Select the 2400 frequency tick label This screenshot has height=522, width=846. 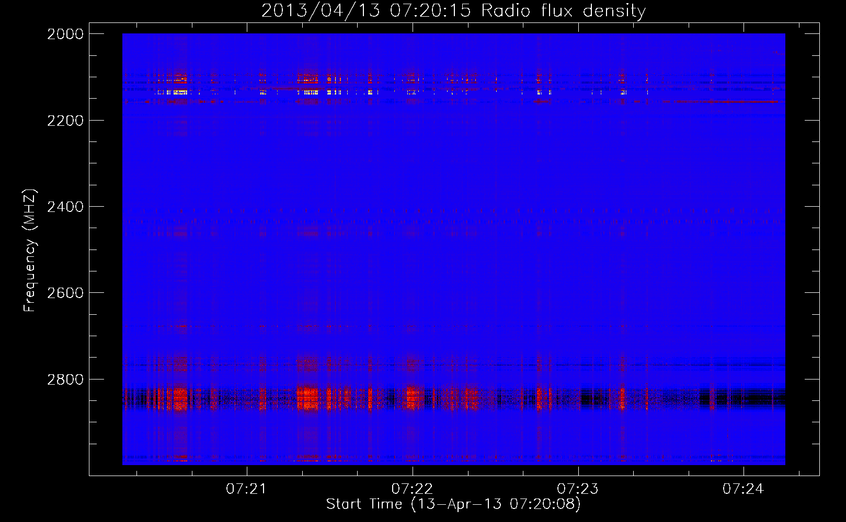65,207
